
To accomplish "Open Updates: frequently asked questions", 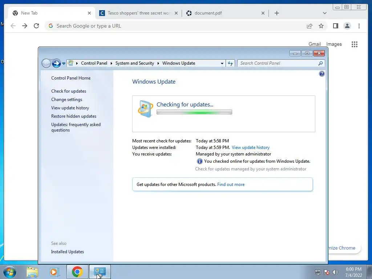I will point(76,127).
